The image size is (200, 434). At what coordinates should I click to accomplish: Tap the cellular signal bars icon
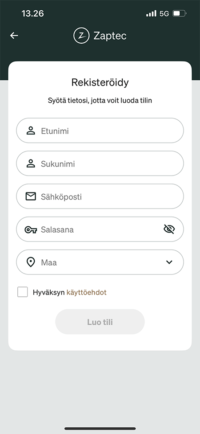pyautogui.click(x=151, y=13)
